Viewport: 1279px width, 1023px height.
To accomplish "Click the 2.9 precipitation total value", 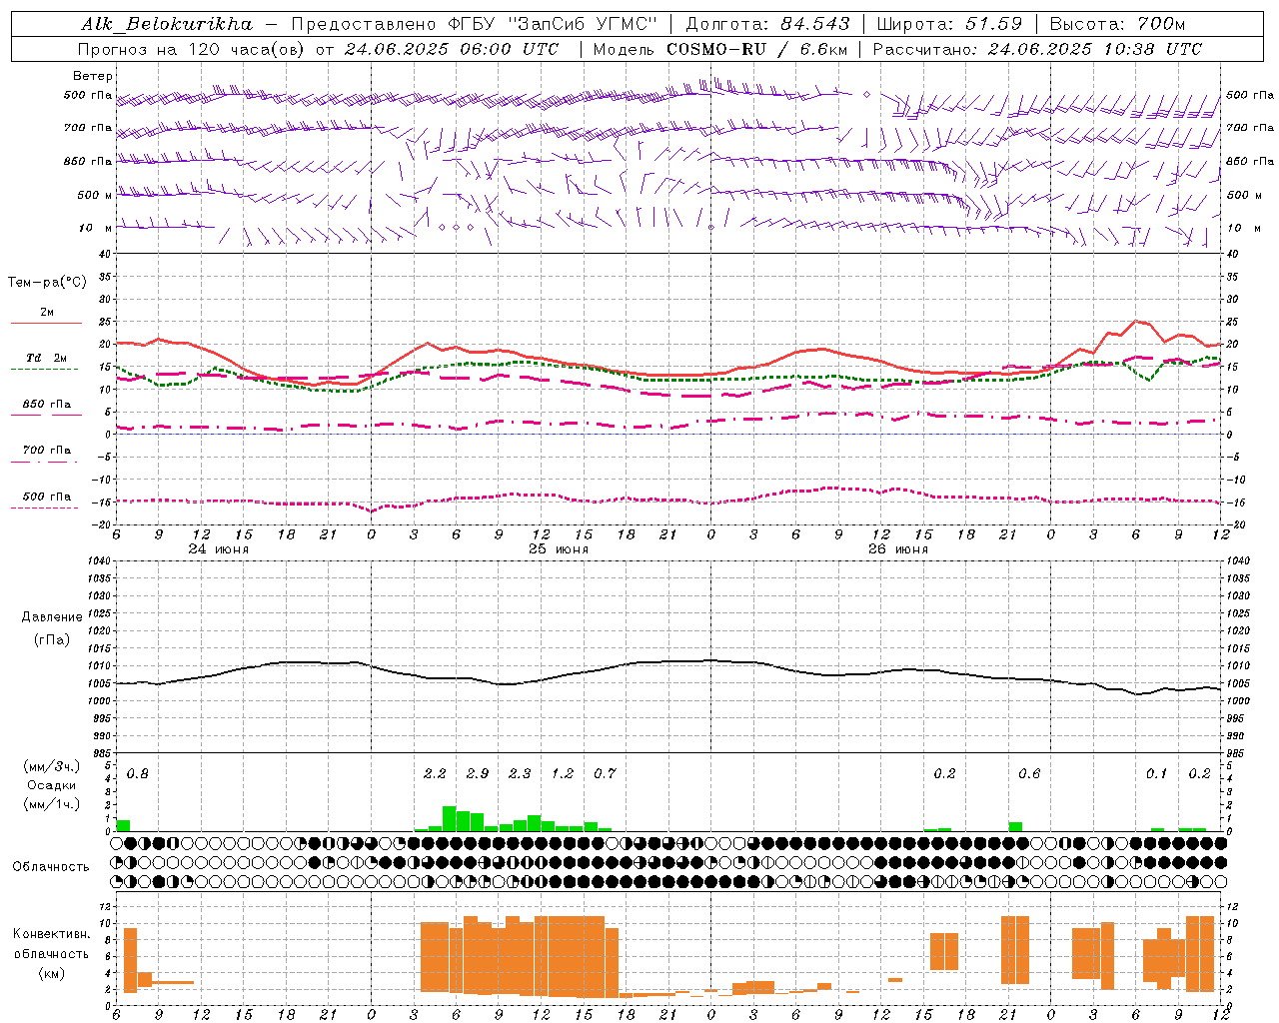I will tap(478, 774).
